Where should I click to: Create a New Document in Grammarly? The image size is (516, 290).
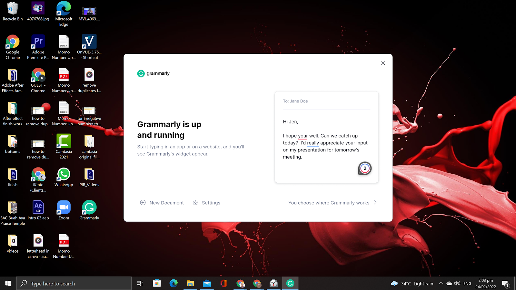[162, 203]
